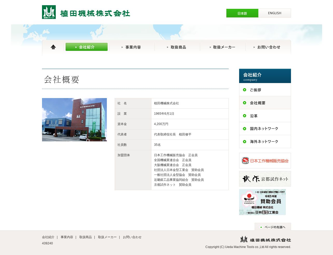
Task: Click the green bullet beside 会社概要 in sidebar
Action: click(245, 103)
